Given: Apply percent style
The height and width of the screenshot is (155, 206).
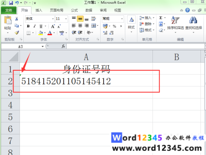Looking at the screenshot, I should click(114, 26).
